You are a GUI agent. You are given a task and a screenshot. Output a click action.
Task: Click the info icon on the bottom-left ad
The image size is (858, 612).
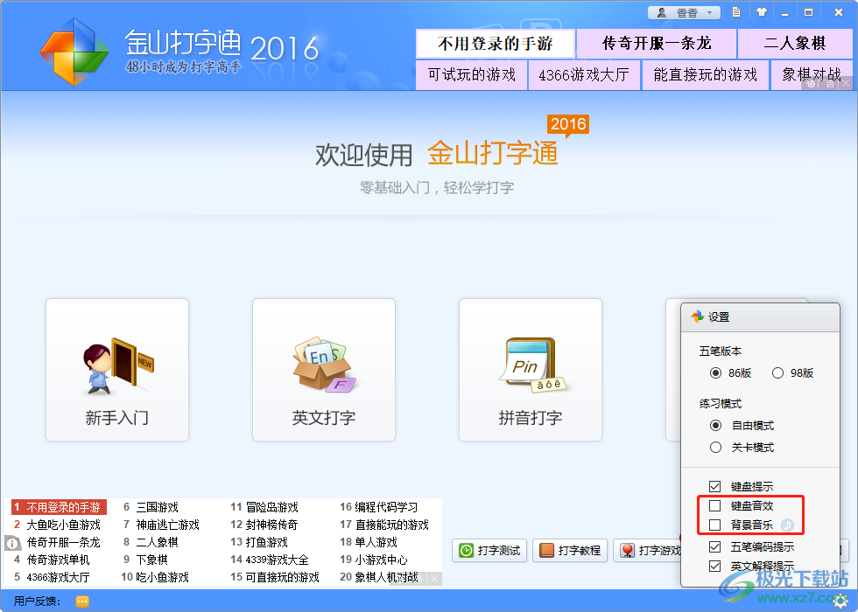click(x=12, y=544)
